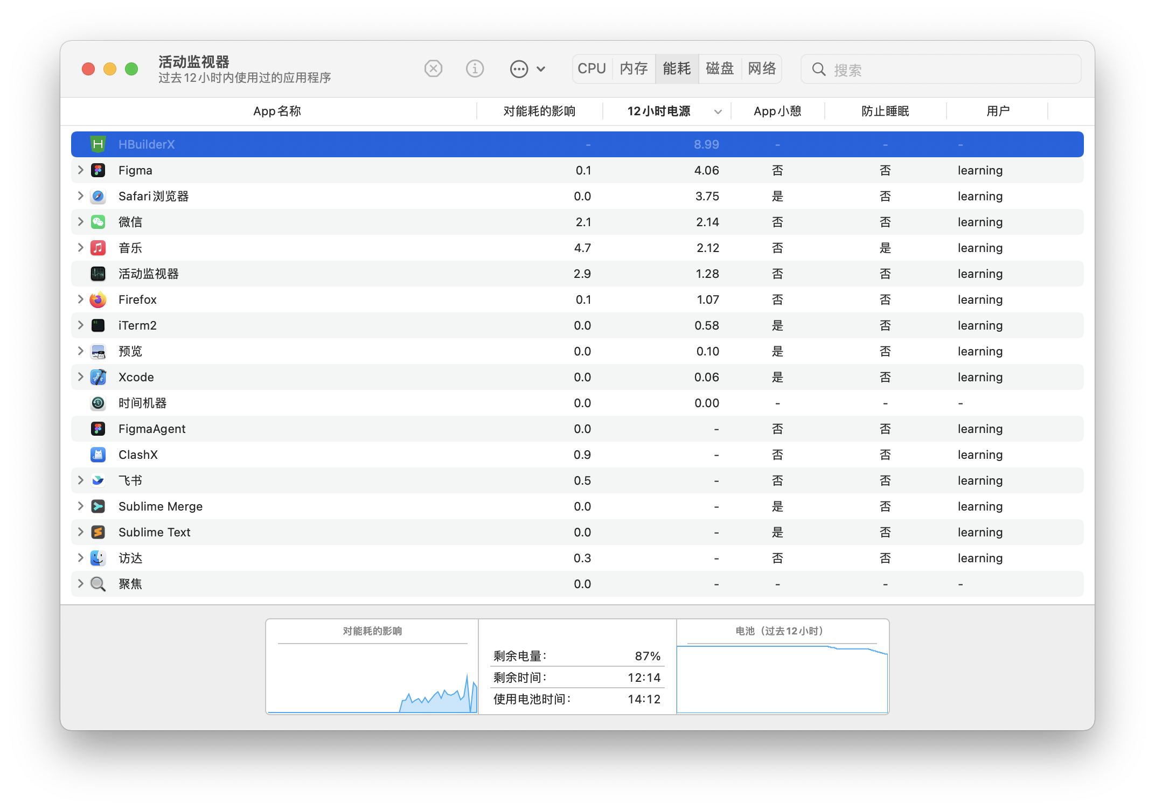Click the Firefox app icon in list
Image resolution: width=1155 pixels, height=810 pixels.
[98, 299]
